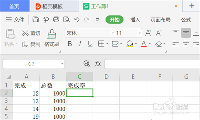Expand fill color dropdown arrow
200x120 pixels.
[x=136, y=44]
